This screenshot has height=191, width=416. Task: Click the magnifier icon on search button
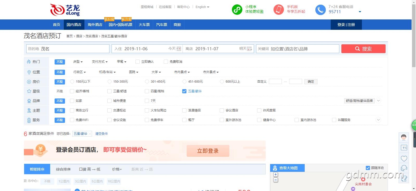(357, 49)
